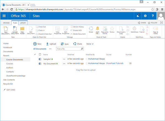Click EDIT LINKS in left navigation
The height and width of the screenshot is (121, 165).
pos(10,90)
